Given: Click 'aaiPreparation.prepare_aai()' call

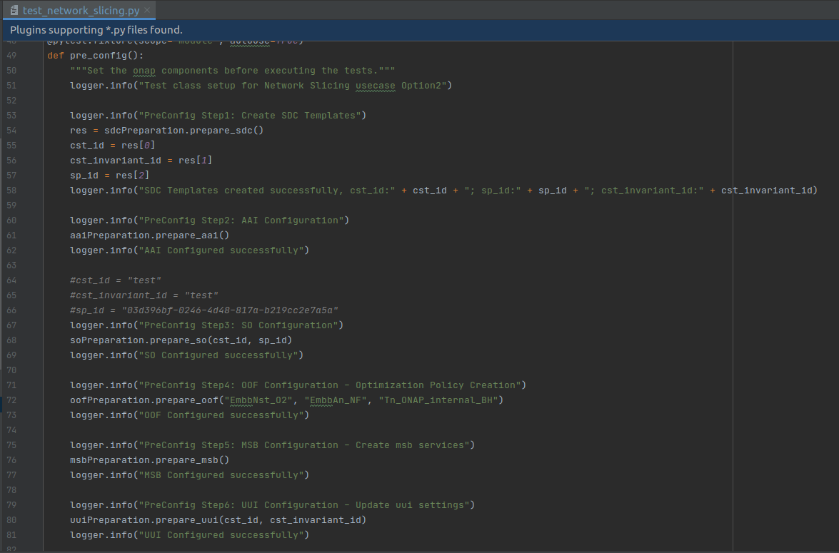Looking at the screenshot, I should click(x=150, y=235).
